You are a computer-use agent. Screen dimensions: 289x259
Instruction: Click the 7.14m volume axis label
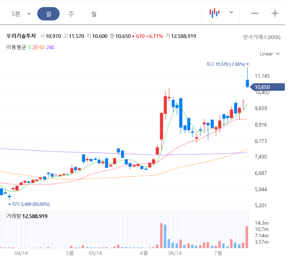point(262,236)
